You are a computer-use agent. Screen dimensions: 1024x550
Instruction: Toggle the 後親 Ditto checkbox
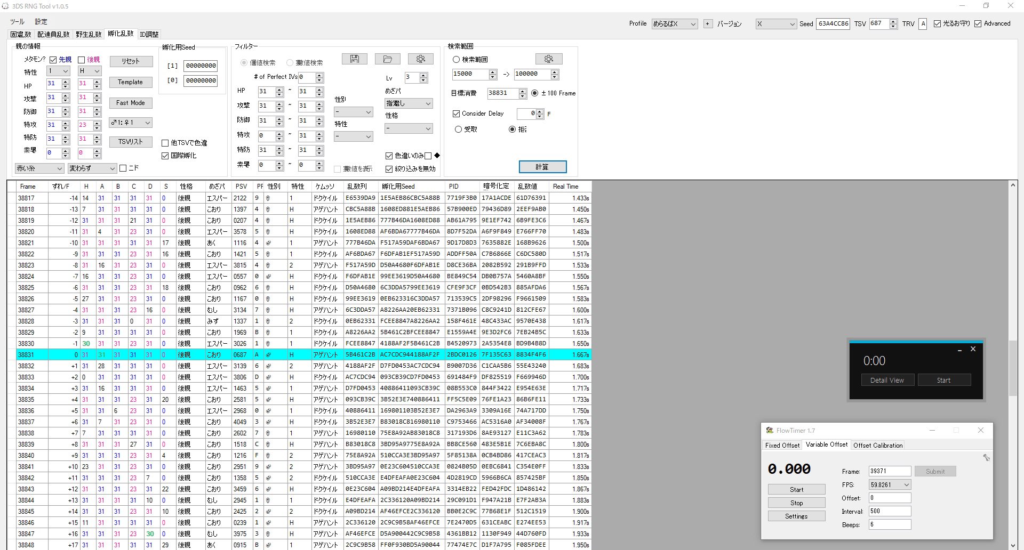[82, 60]
